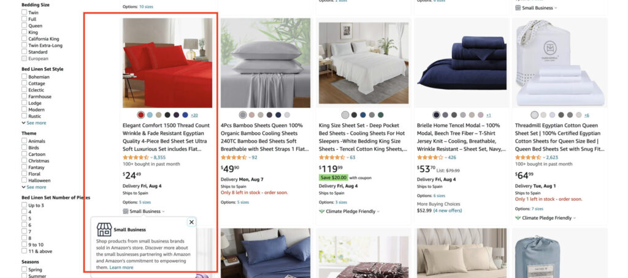Expand See more under Bed Linen Set Style
Screen dimensions: 628x278
tap(34, 123)
